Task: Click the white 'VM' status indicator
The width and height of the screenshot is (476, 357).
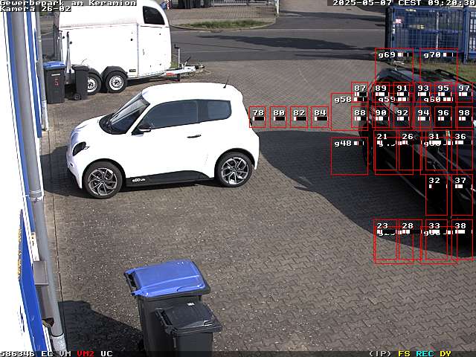Action: pos(65,354)
